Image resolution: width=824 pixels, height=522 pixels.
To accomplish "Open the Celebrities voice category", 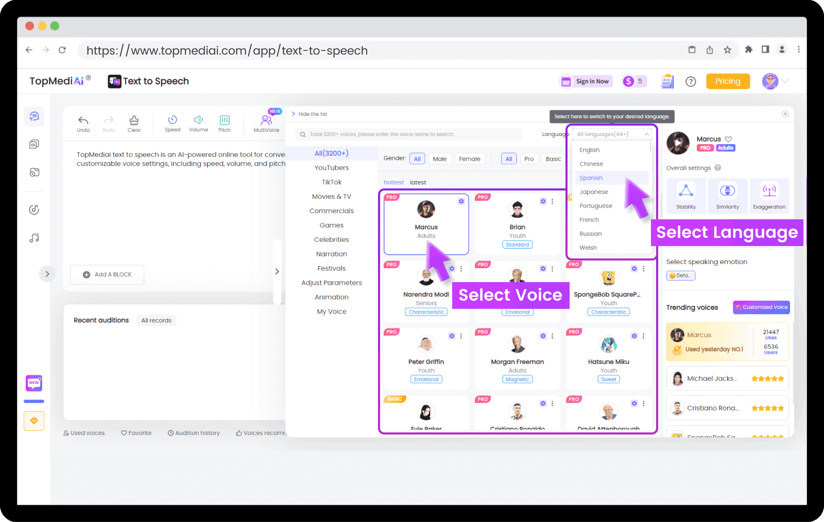I will pyautogui.click(x=331, y=240).
